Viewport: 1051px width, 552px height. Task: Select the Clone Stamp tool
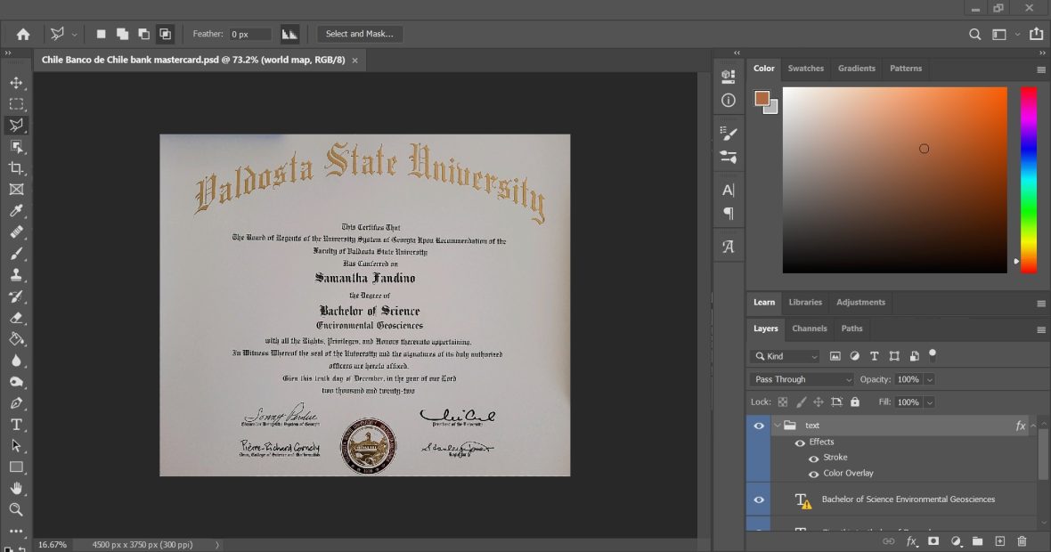point(16,275)
